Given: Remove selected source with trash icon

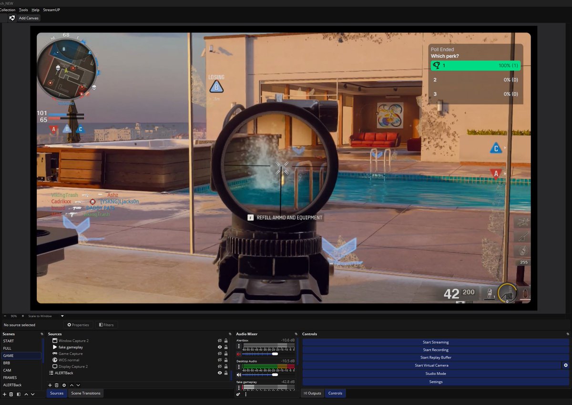Looking at the screenshot, I should point(56,385).
